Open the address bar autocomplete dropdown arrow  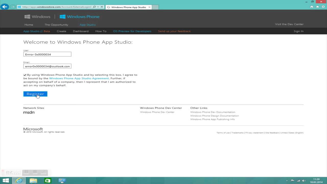[x=98, y=7]
